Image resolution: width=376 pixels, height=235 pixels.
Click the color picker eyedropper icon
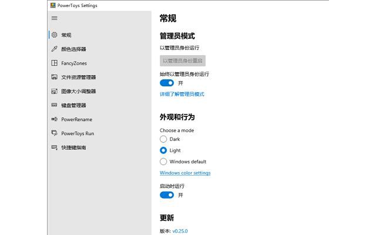55,49
